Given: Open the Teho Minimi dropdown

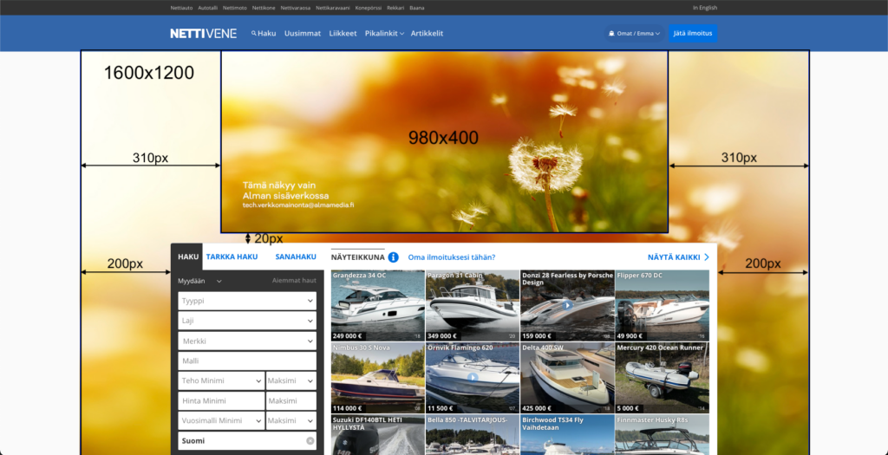Looking at the screenshot, I should tap(221, 380).
